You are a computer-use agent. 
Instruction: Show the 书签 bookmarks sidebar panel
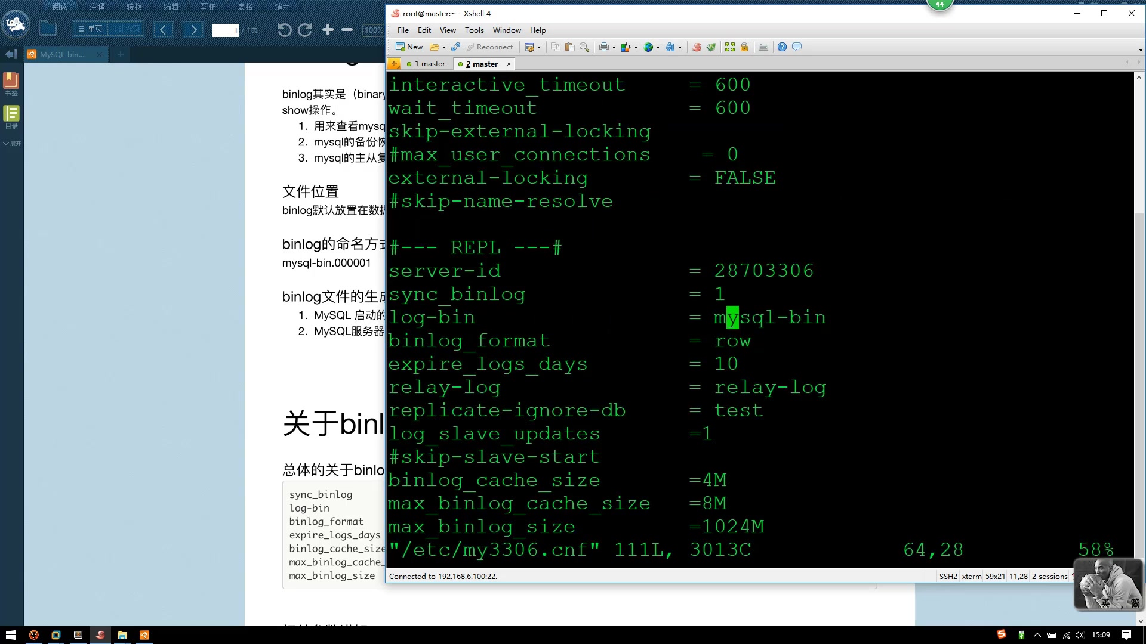point(11,82)
